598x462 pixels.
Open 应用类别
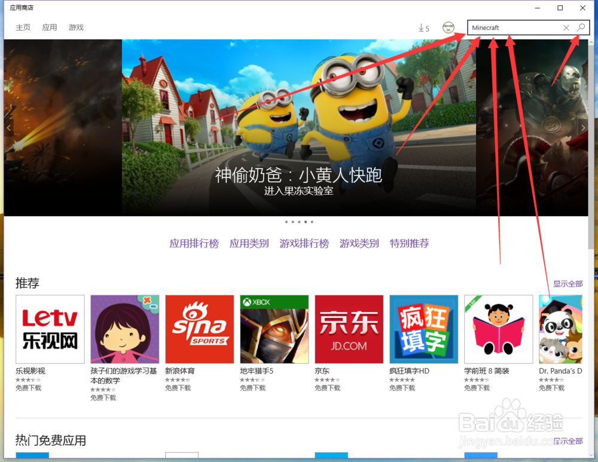249,244
